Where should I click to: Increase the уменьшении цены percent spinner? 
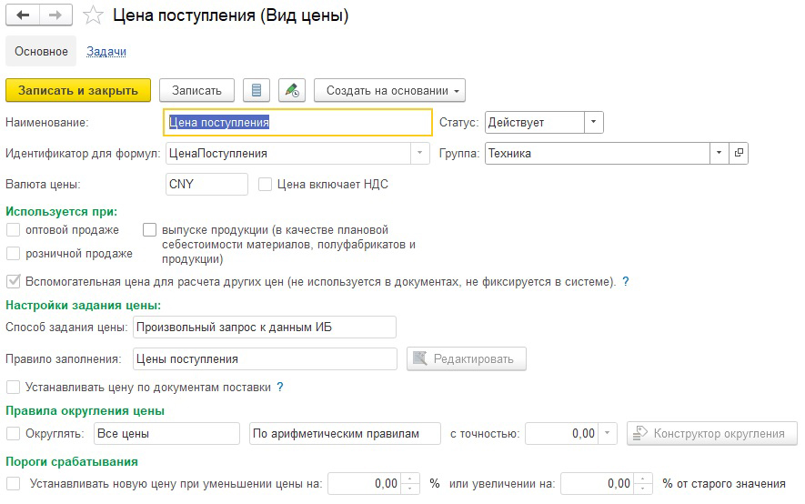click(x=411, y=479)
